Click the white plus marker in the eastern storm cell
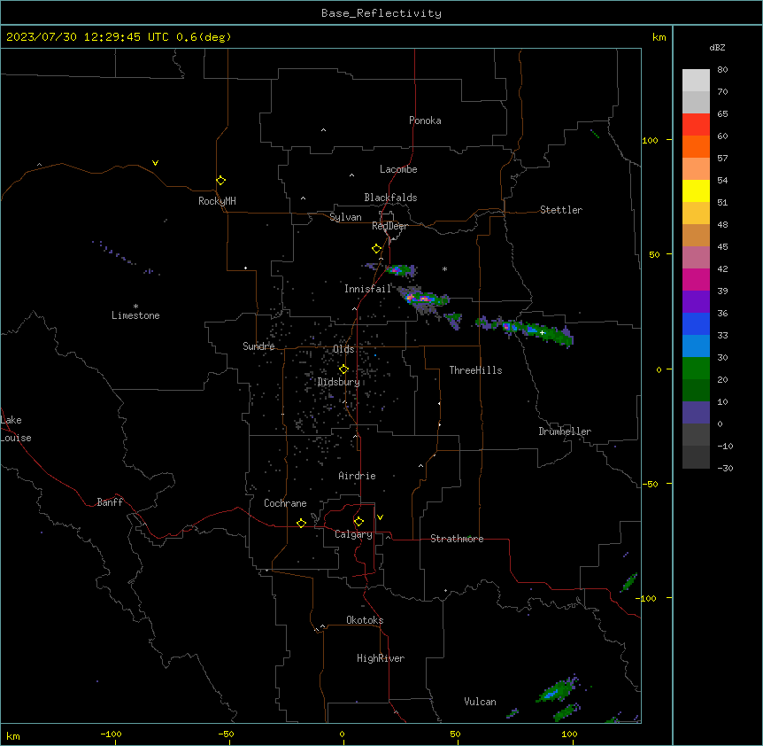This screenshot has height=746, width=763. coord(542,332)
